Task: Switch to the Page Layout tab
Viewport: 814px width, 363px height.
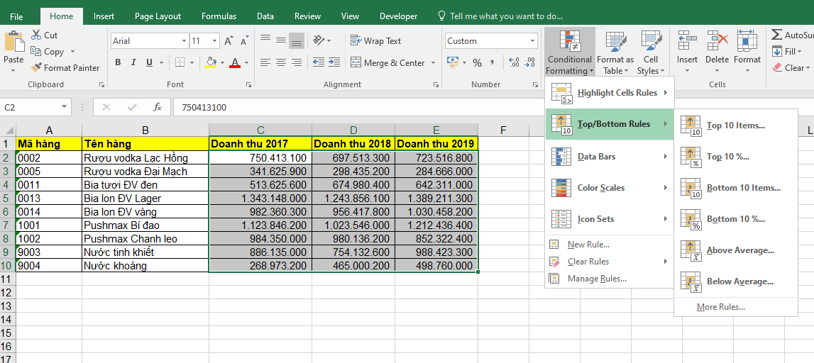Action: tap(158, 16)
